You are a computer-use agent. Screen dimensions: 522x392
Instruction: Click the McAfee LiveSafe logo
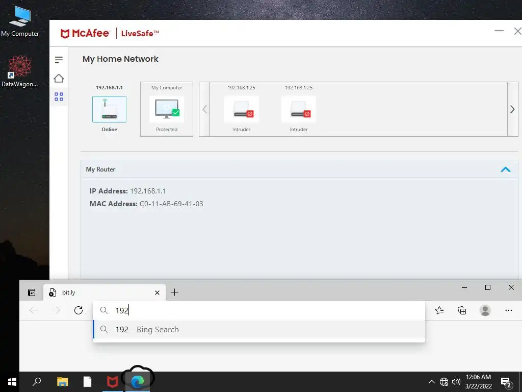(x=110, y=33)
